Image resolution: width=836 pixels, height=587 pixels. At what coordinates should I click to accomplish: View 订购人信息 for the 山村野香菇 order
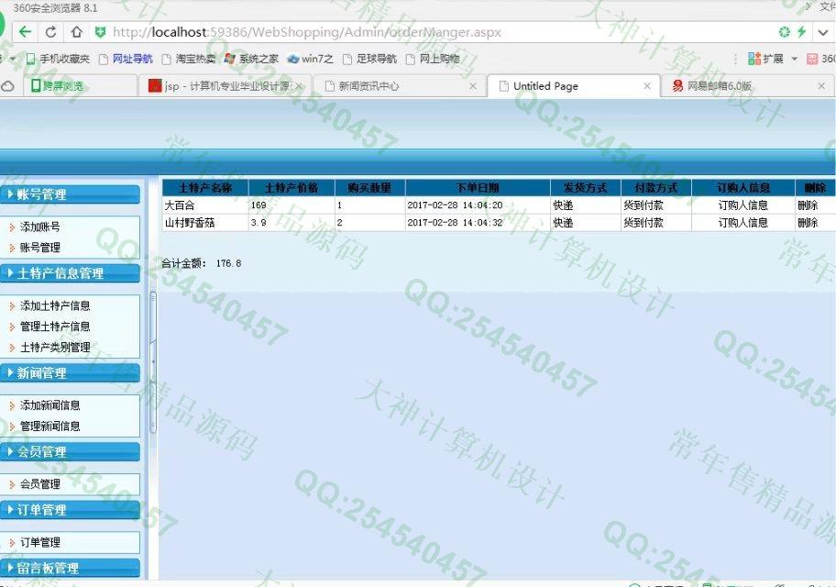[x=742, y=223]
